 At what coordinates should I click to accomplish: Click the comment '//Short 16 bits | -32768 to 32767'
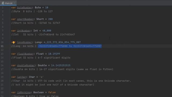[36, 23]
